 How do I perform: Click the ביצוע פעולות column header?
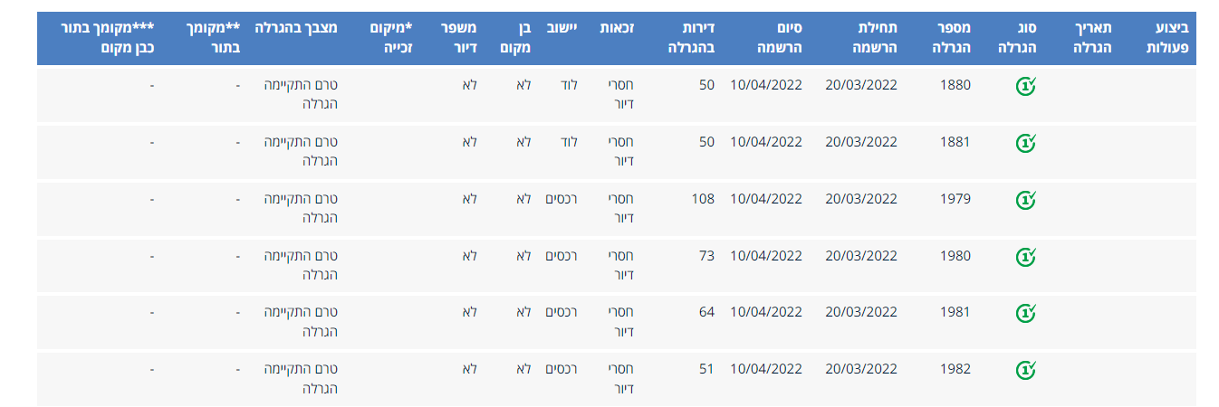click(x=1166, y=38)
